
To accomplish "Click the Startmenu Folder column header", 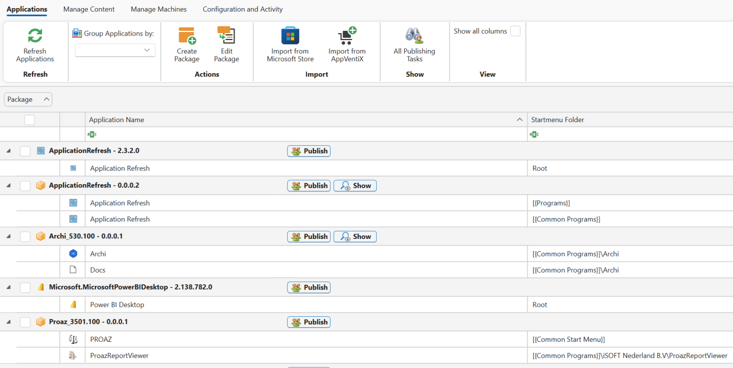I will 631,120.
